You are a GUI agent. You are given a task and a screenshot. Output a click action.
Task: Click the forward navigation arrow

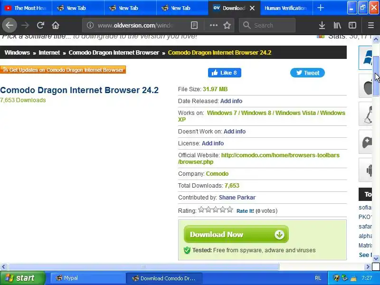25,25
